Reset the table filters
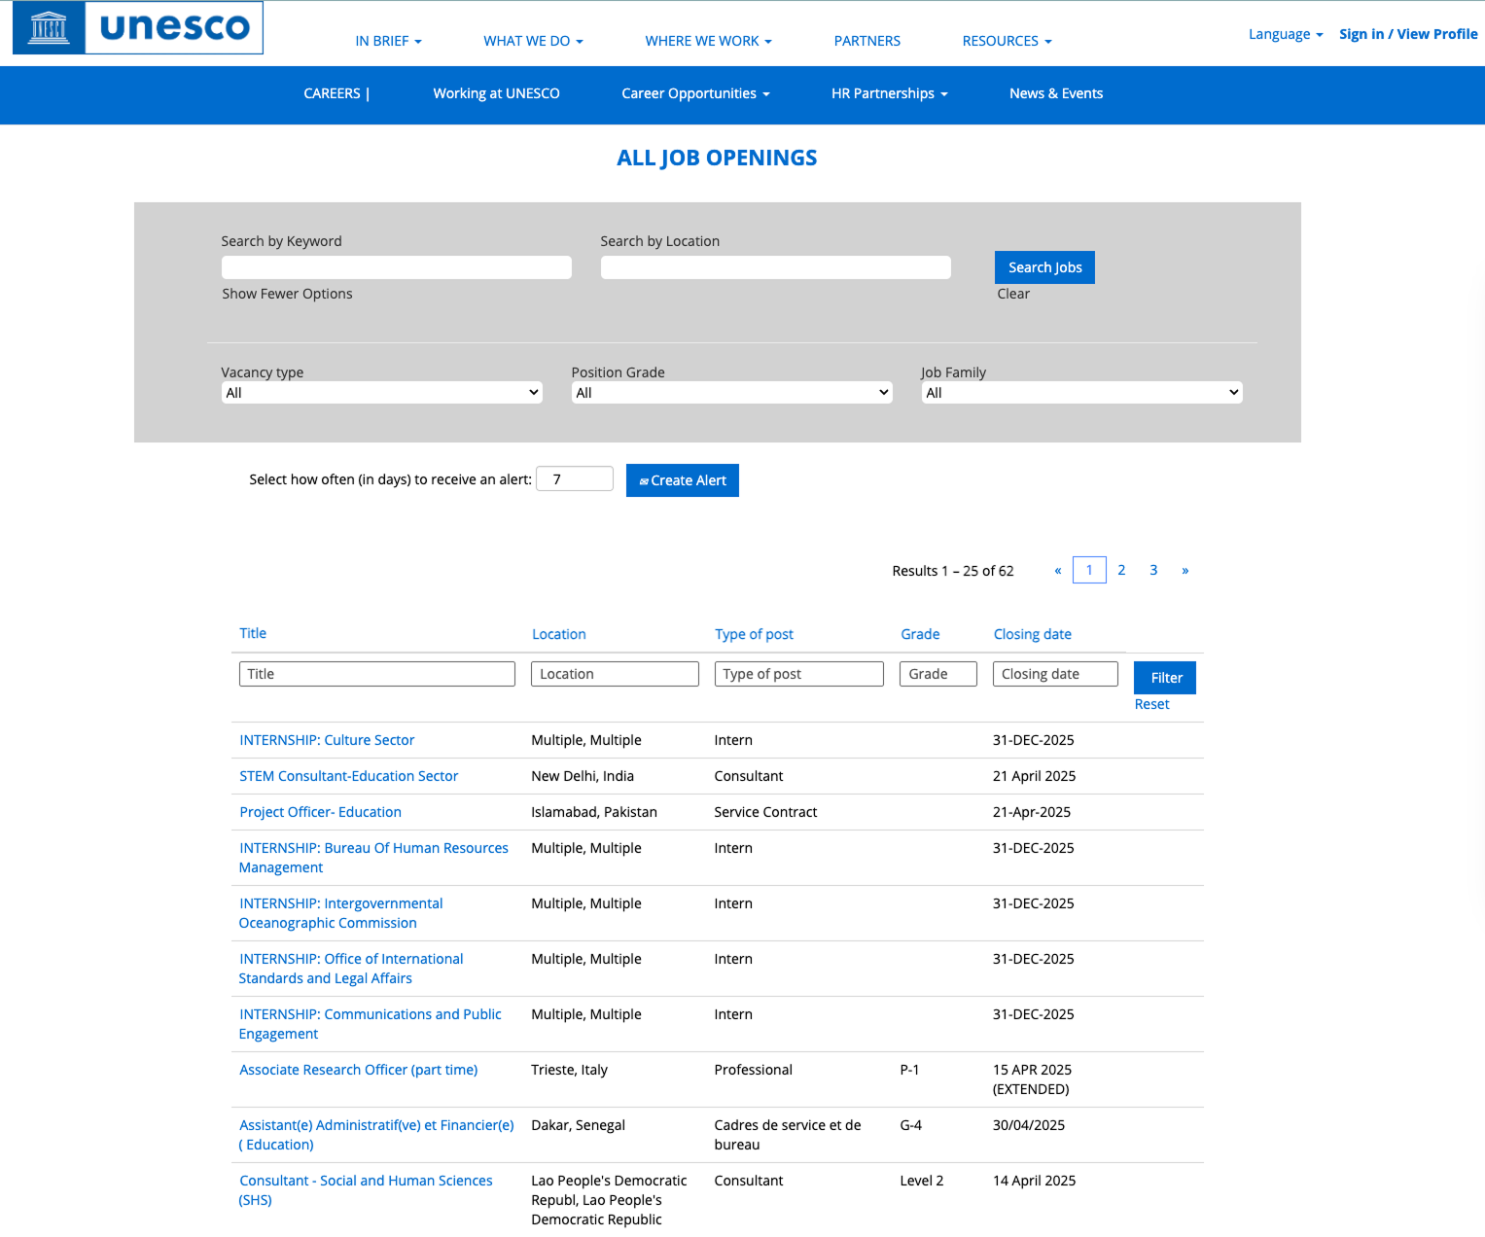 click(x=1151, y=704)
